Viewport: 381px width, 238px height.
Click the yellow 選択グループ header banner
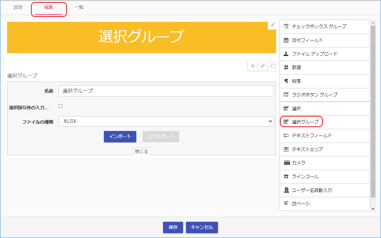(141, 37)
